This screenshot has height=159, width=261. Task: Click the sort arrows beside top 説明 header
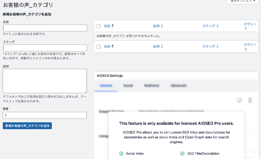point(162,26)
